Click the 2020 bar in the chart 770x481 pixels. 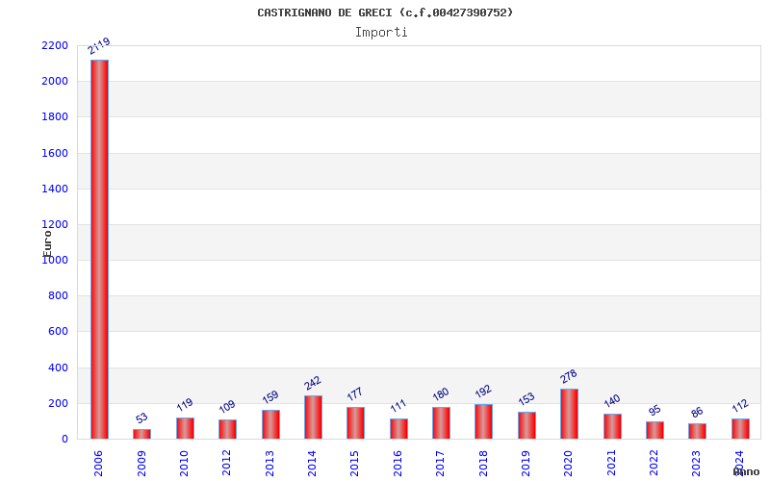pyautogui.click(x=569, y=414)
